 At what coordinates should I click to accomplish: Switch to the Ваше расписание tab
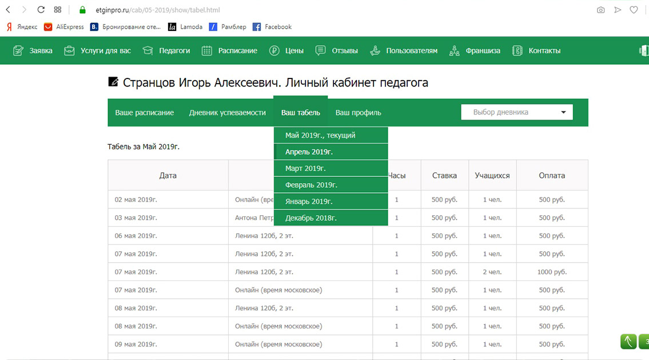click(x=144, y=113)
